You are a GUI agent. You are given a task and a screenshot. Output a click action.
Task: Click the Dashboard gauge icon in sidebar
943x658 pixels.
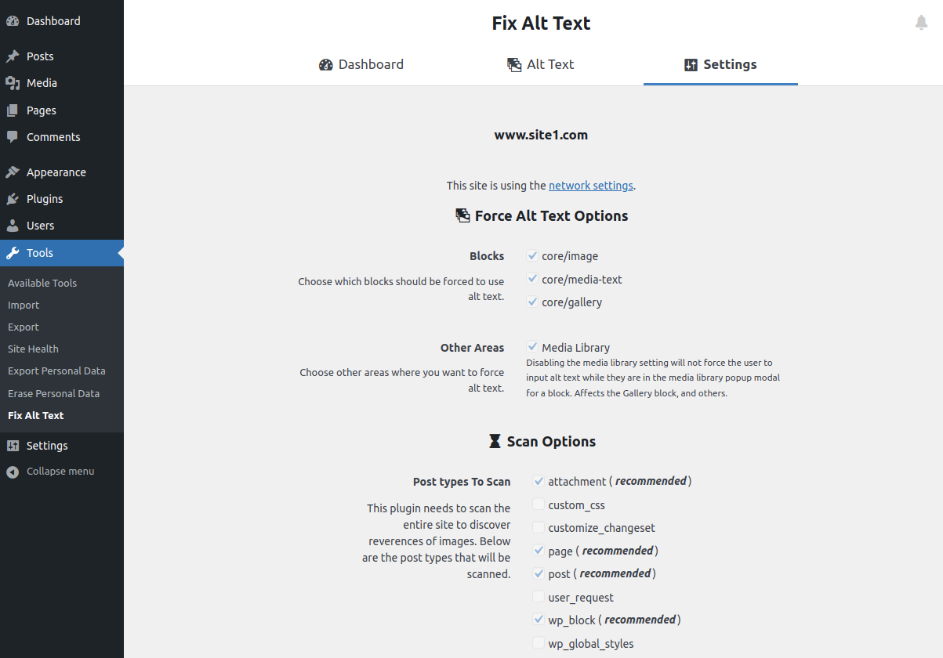(13, 21)
